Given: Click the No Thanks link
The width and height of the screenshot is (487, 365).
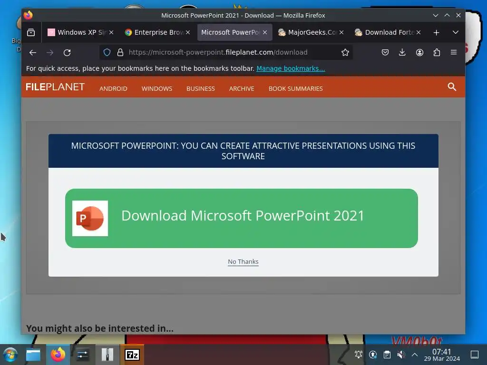Looking at the screenshot, I should [x=243, y=262].
